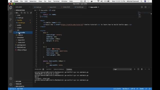The width and height of the screenshot is (160, 90).
Task: Open notifications bell in status bar
Action: pyautogui.click(x=149, y=89)
